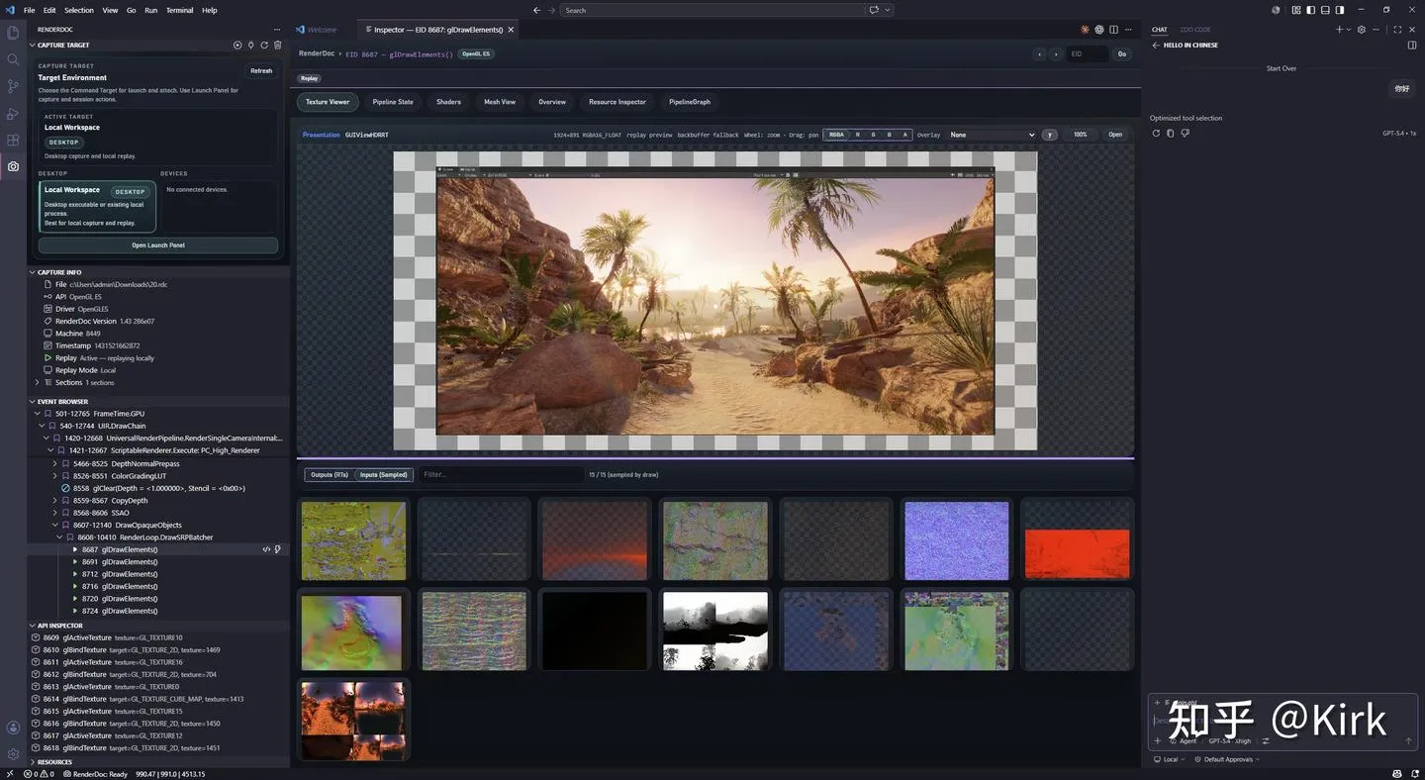1425x780 pixels.
Task: Click the play icon in Capture Target header
Action: coord(237,45)
